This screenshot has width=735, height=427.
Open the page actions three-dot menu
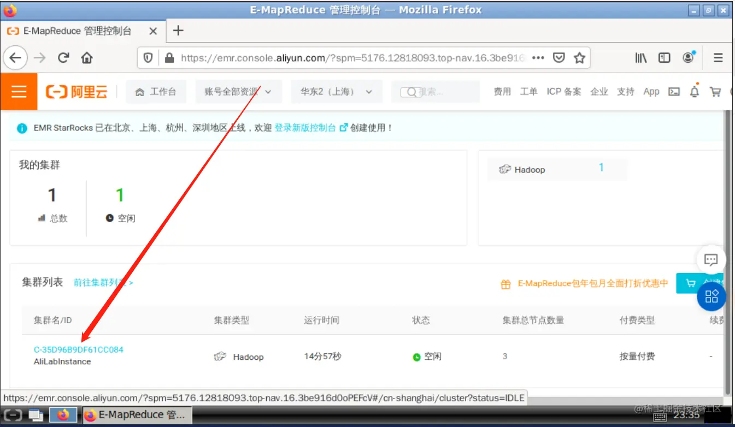point(538,57)
